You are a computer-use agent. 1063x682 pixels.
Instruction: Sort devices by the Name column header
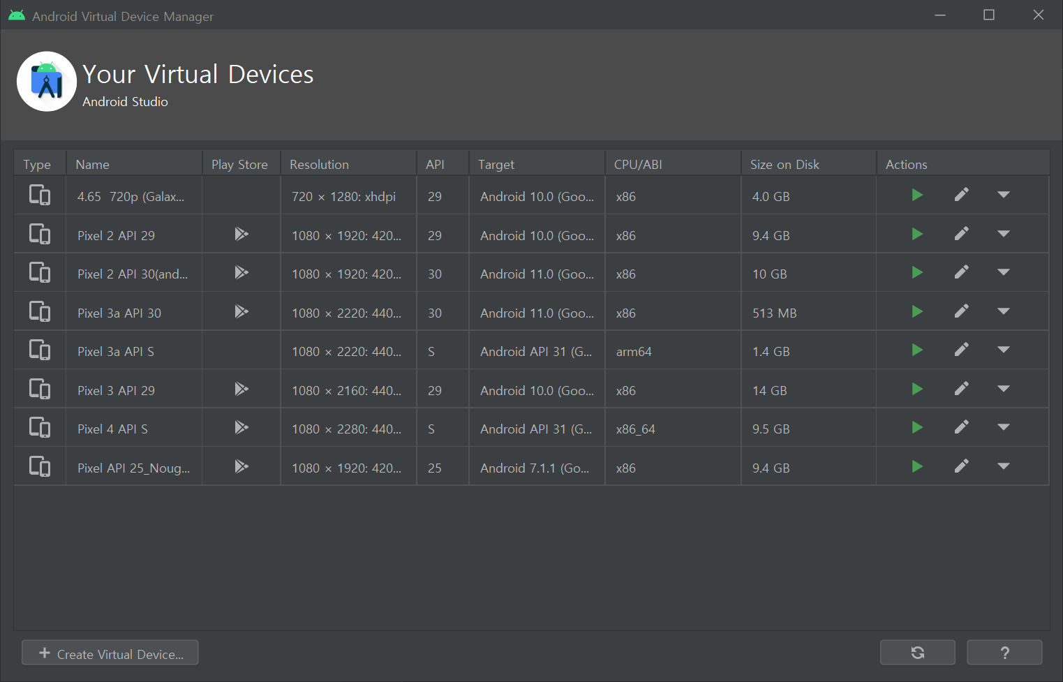[93, 165]
